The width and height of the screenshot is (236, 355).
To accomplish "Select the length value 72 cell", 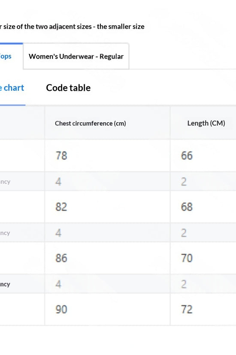I will (203, 309).
